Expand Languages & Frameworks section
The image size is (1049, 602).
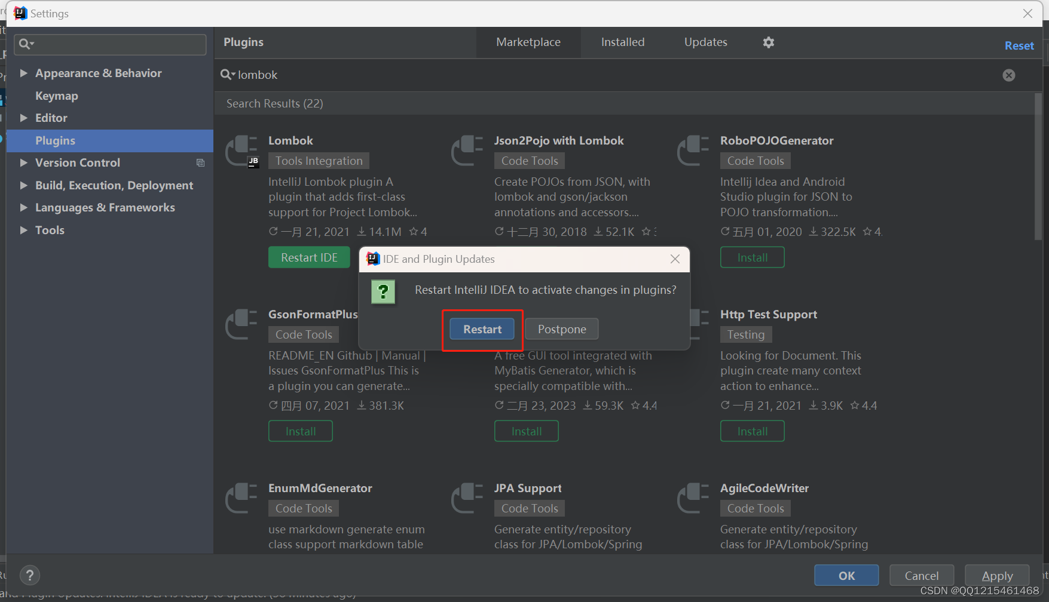[24, 207]
